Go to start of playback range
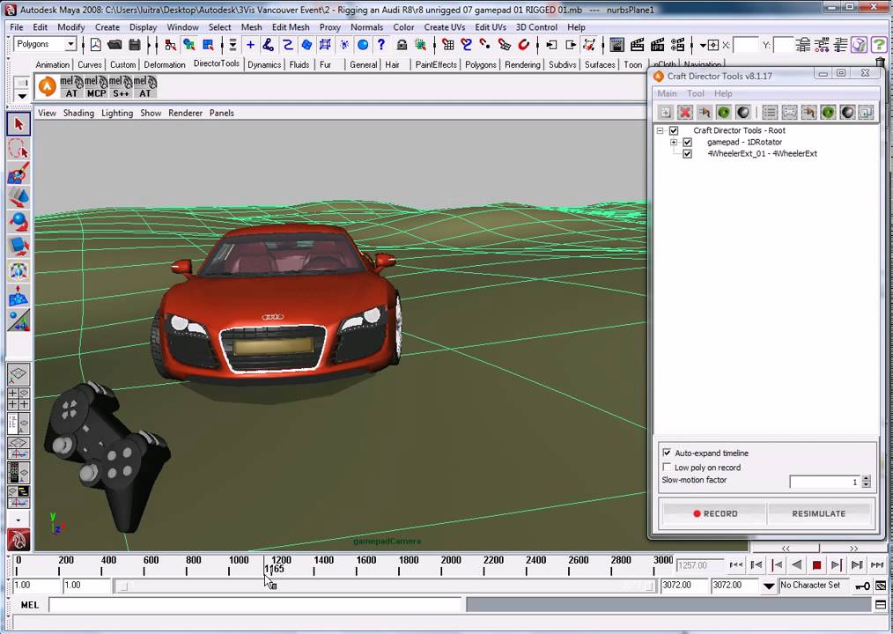Image resolution: width=893 pixels, height=634 pixels. pos(736,565)
